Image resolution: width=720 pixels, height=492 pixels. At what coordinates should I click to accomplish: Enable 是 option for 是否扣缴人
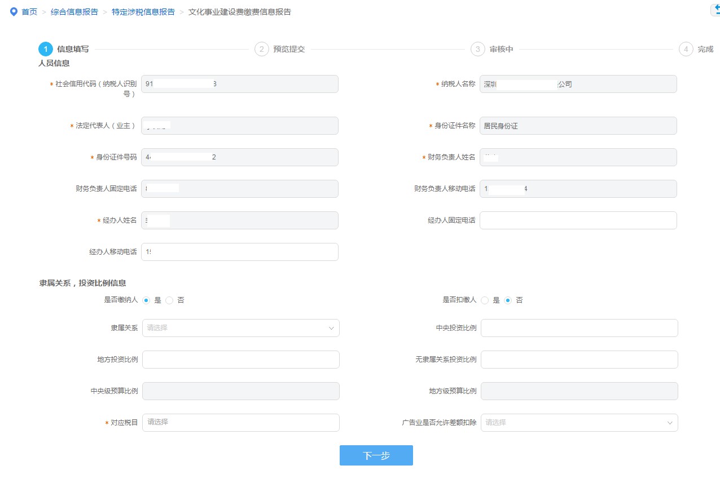point(485,300)
